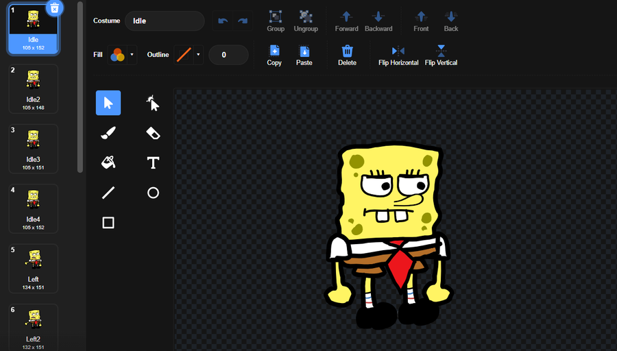Click the Undo arrow
This screenshot has height=351, width=617.
coord(223,21)
